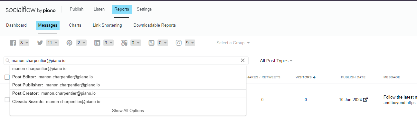Click the Google Plus icon

(x=124, y=43)
